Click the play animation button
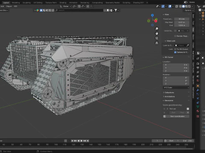Image resolution: width=205 pixels, height=153 pixels. click(x=82, y=141)
